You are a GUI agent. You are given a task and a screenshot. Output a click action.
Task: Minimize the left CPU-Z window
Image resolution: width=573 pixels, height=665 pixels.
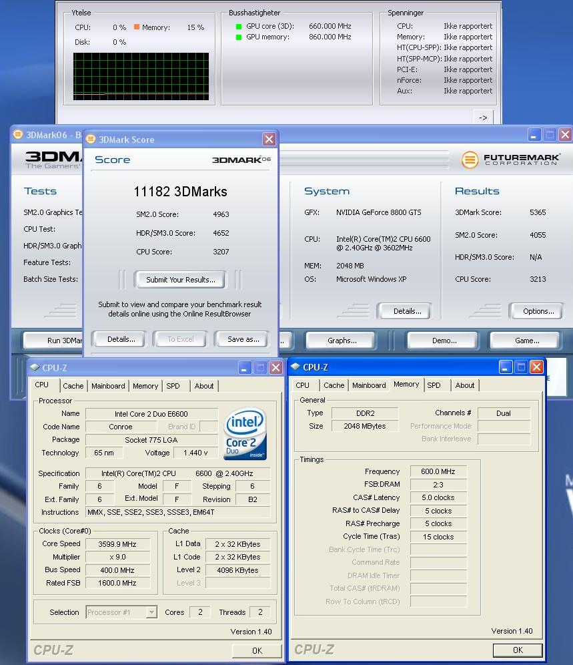[244, 368]
